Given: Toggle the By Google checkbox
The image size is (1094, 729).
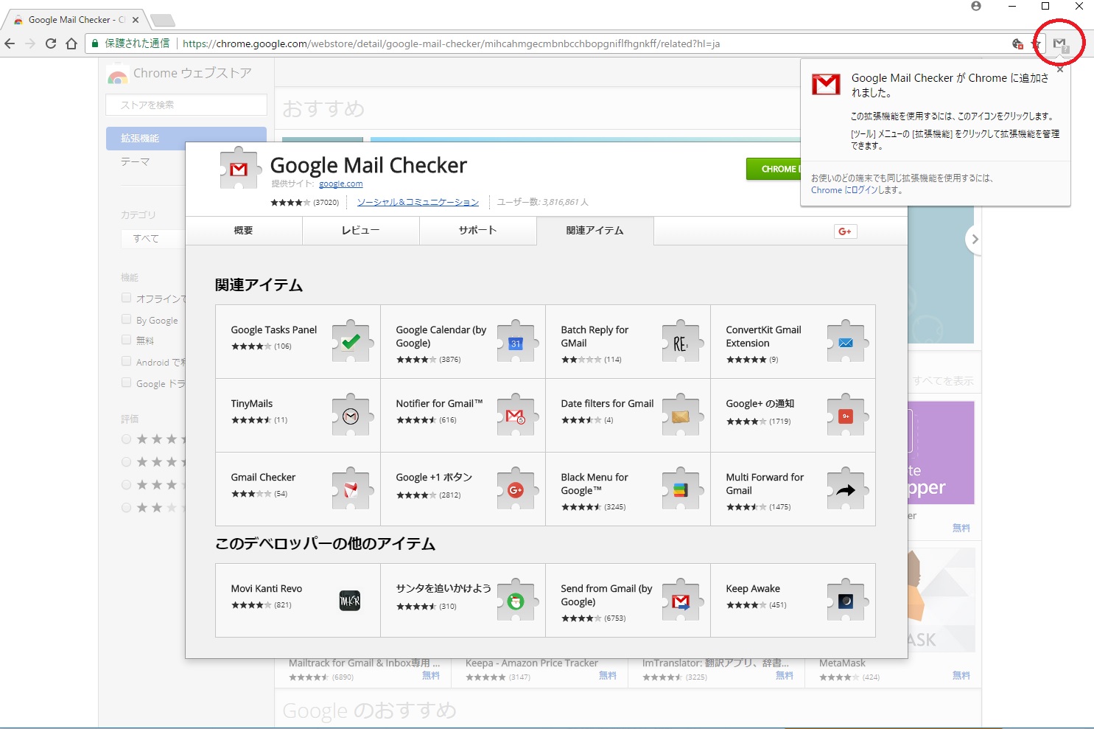Looking at the screenshot, I should pyautogui.click(x=126, y=319).
